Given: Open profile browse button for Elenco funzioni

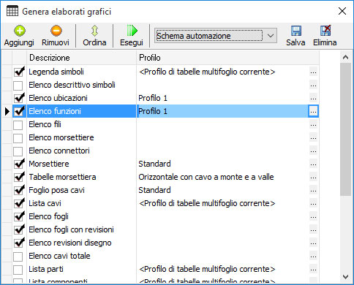Looking at the screenshot, I should [x=313, y=111].
